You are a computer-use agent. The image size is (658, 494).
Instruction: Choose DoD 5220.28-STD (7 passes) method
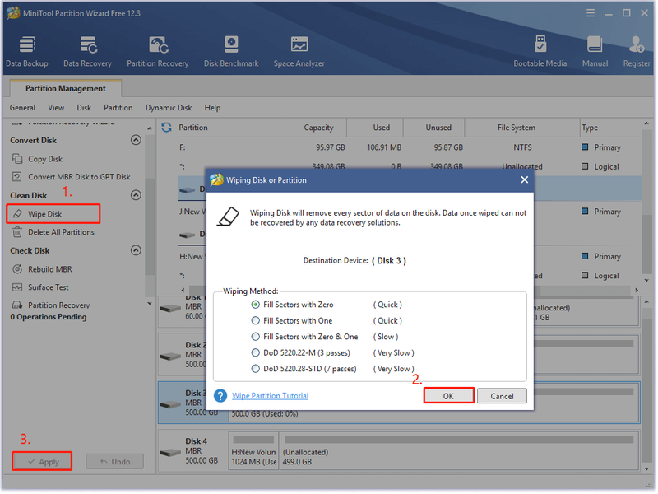[256, 368]
